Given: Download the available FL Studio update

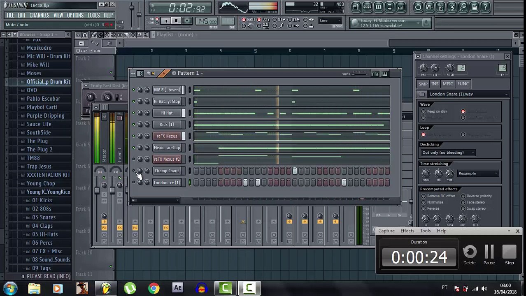Looking at the screenshot, I should coord(426,23).
